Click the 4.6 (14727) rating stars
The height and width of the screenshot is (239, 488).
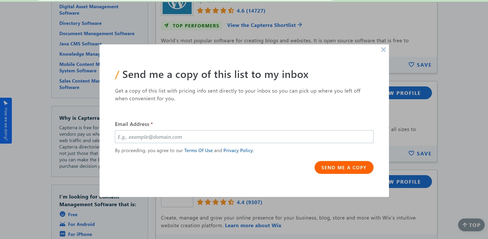point(215,11)
